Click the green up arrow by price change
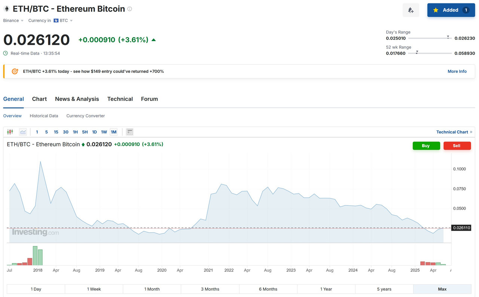The height and width of the screenshot is (297, 479). (153, 40)
